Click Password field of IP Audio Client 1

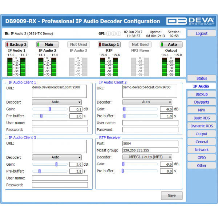(60, 130)
